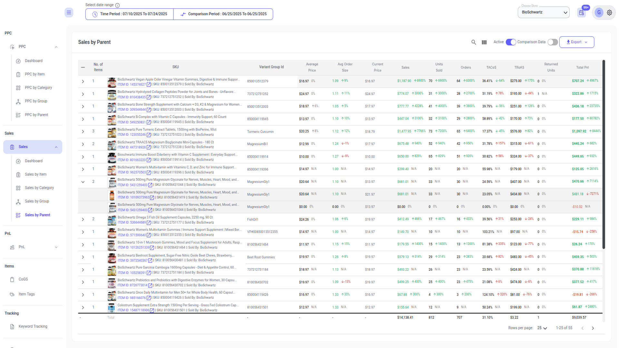Open the date range info icon

117,5
